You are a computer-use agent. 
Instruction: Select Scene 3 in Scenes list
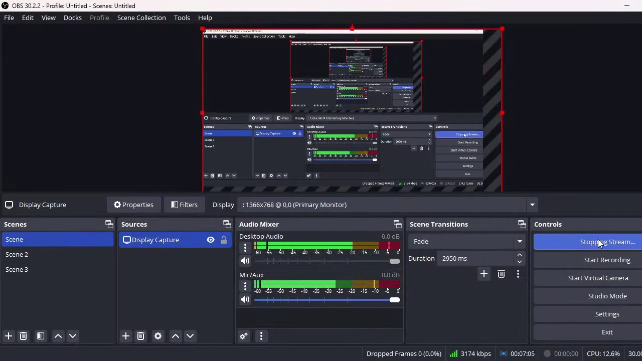(58, 269)
